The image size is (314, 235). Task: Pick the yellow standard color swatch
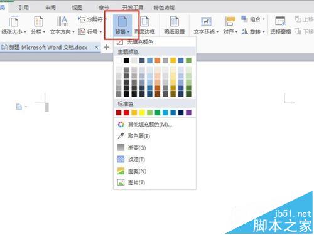click(x=142, y=113)
